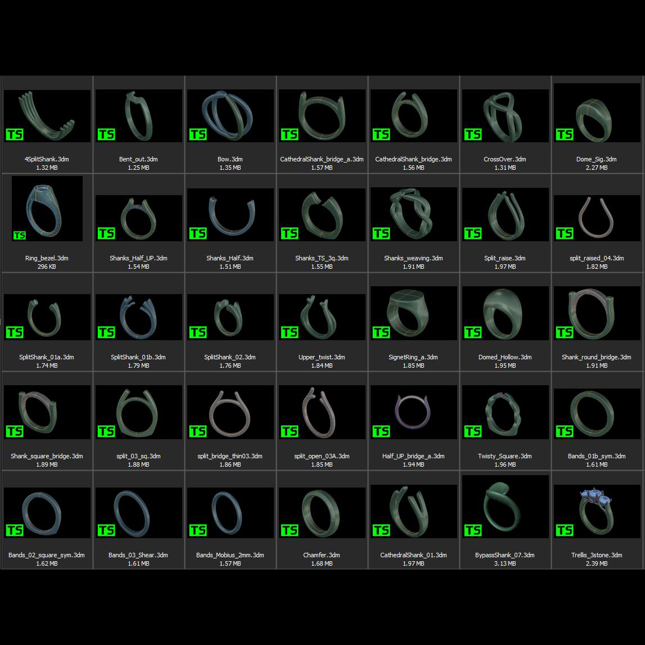This screenshot has height=645, width=645.
Task: Open the Split_raise.3dm thumbnail
Action: (x=506, y=215)
